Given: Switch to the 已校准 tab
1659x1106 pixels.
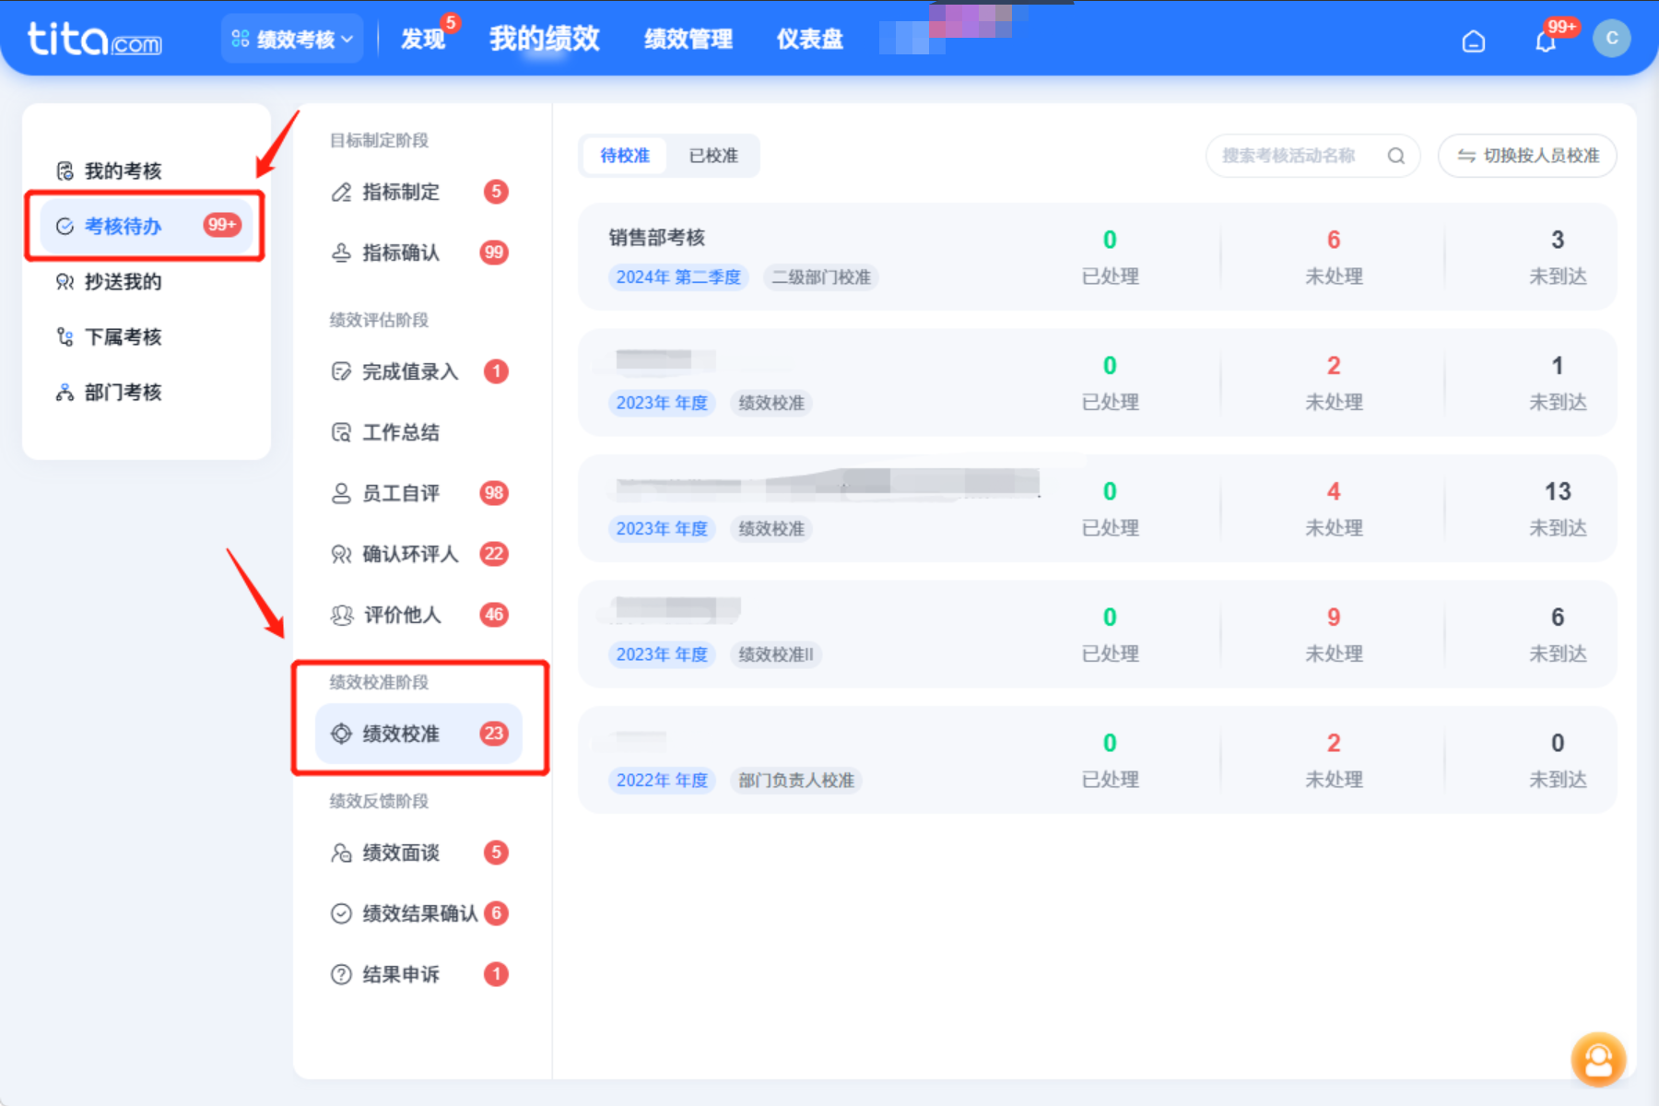Looking at the screenshot, I should point(713,156).
